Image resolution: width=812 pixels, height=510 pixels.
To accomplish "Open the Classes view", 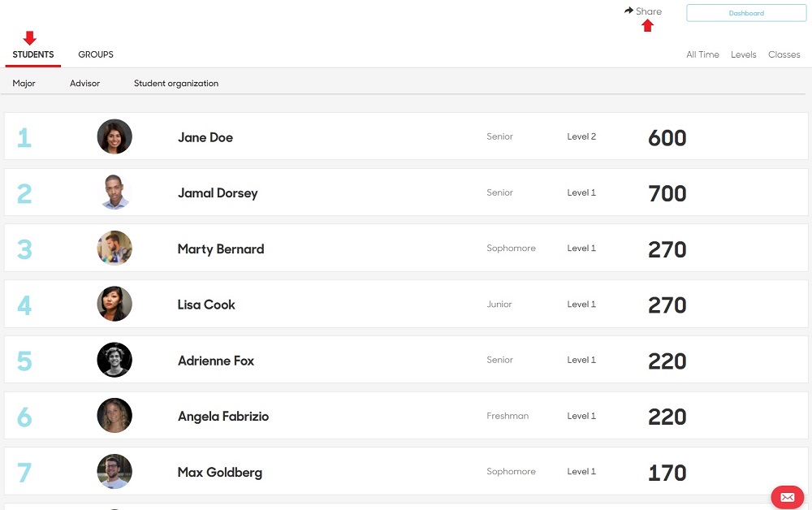I will point(784,54).
